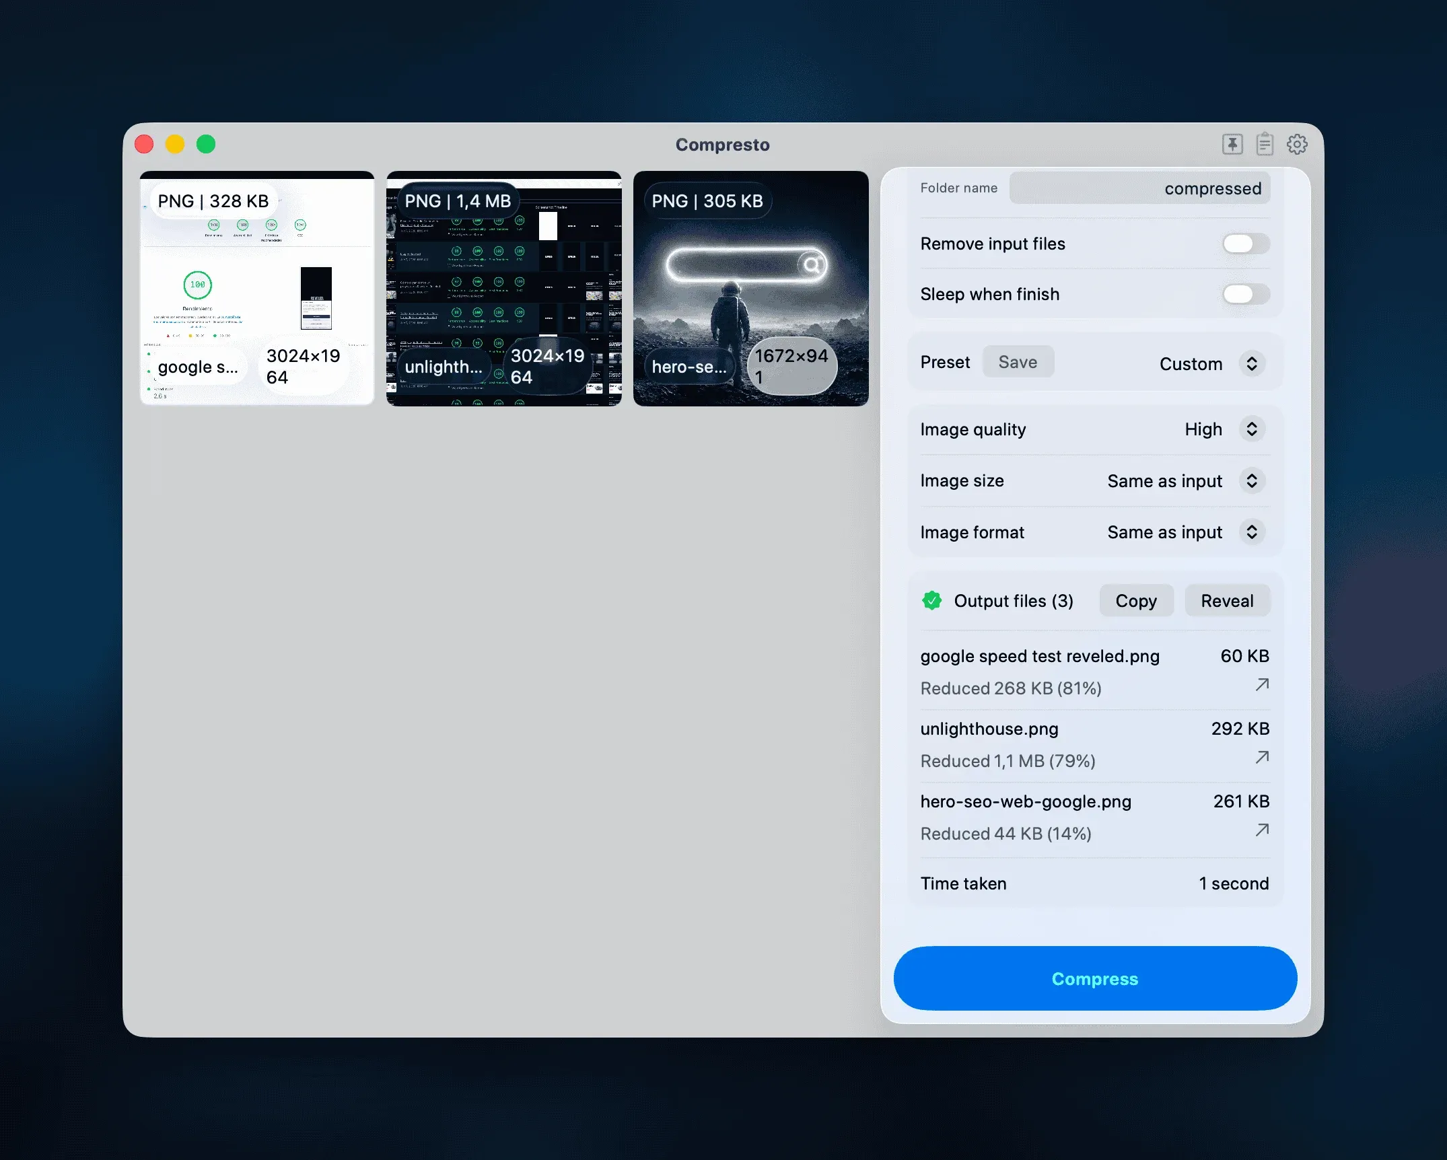
Task: Open google speed test reveled.png arrow icon
Action: click(x=1262, y=685)
